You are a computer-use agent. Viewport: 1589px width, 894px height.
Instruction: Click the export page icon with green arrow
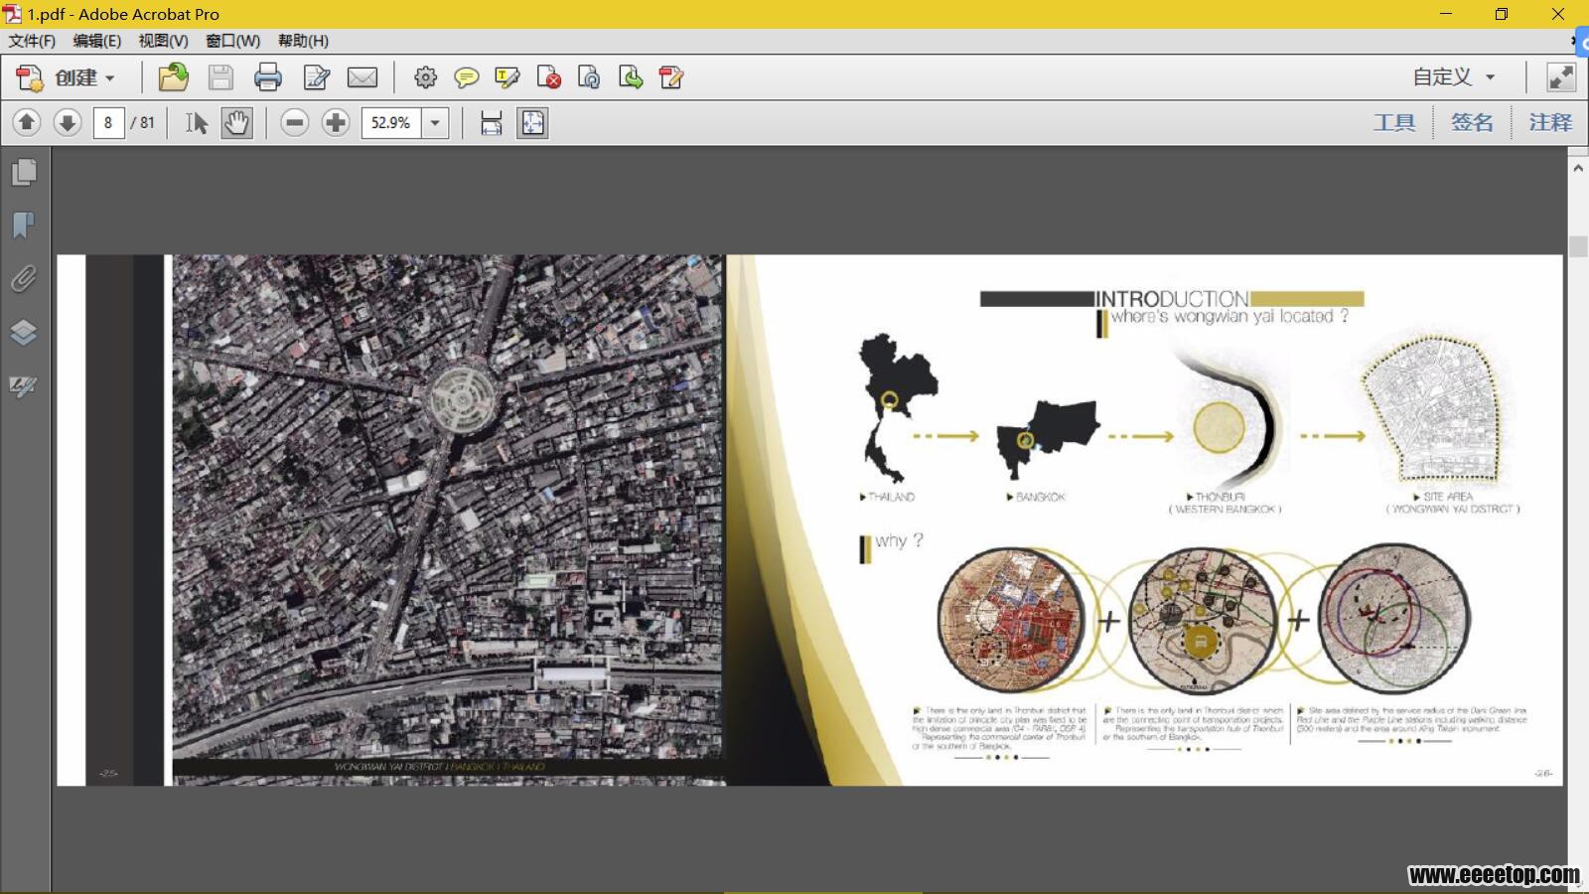point(631,77)
